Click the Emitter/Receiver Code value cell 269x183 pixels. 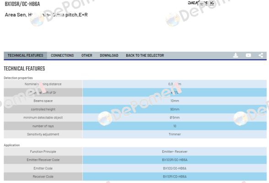175,160
